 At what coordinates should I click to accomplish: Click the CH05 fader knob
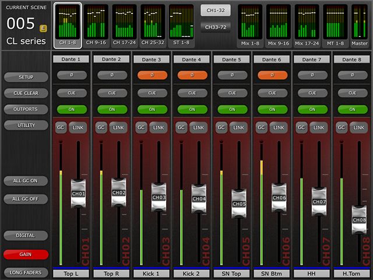click(x=239, y=204)
